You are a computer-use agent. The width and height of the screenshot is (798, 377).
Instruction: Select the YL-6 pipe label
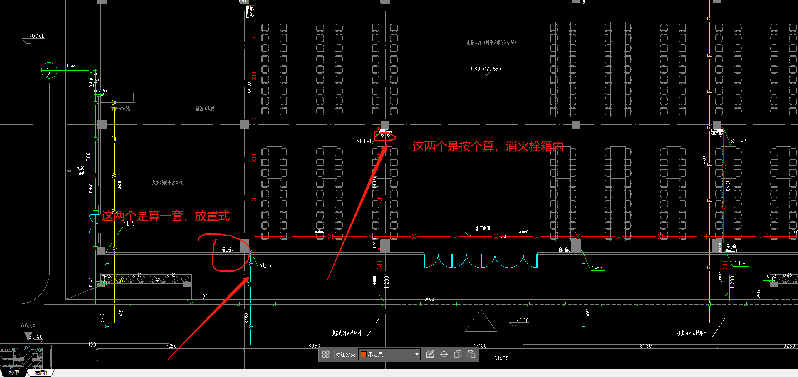tap(265, 265)
